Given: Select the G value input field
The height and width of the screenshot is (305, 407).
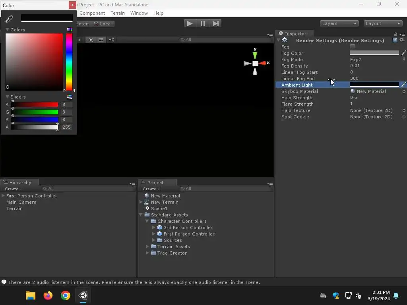Looking at the screenshot, I should coord(66,112).
